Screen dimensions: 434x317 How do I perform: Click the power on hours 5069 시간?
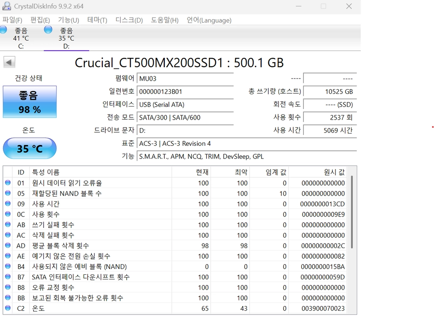[330, 131]
